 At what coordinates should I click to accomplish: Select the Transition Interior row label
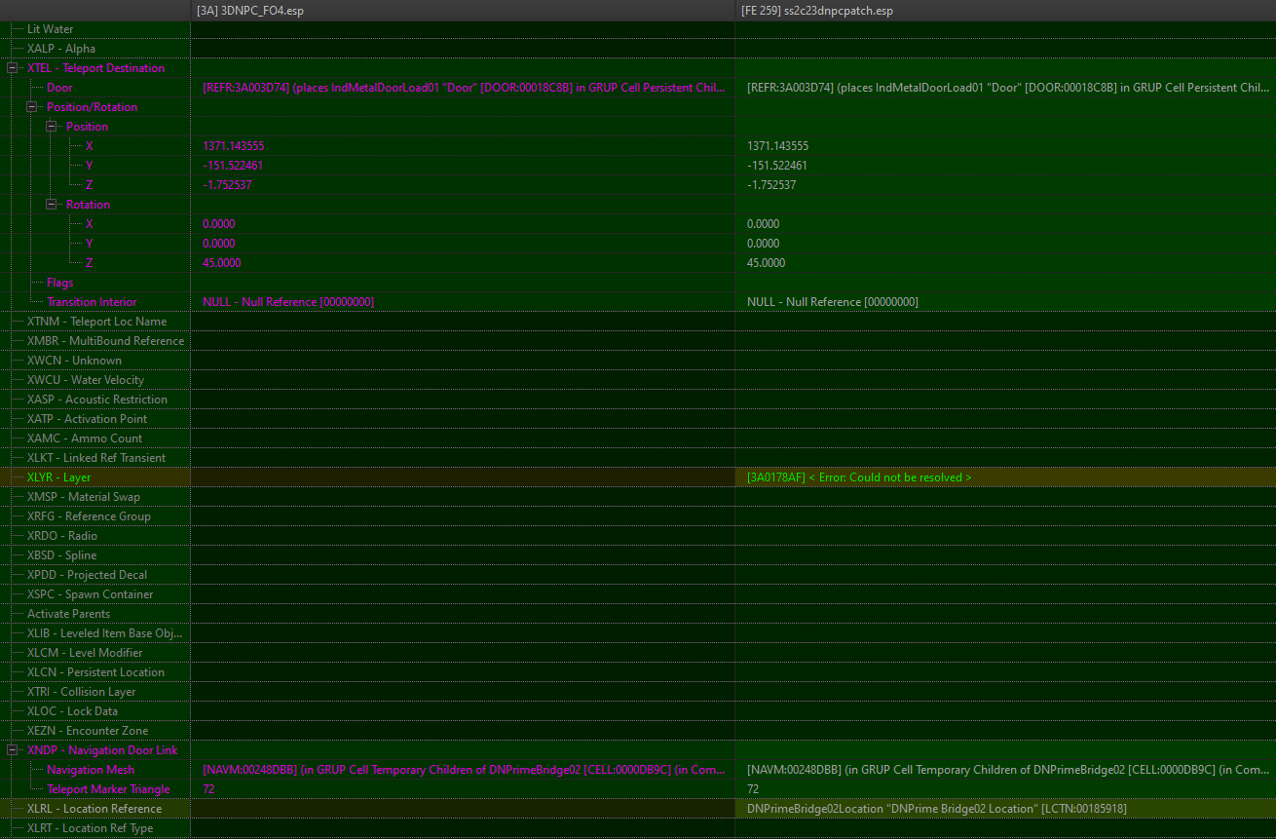pos(92,302)
